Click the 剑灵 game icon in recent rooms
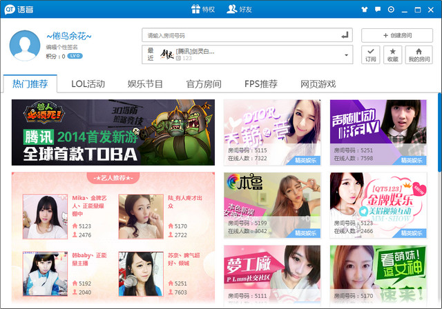This screenshot has height=309, width=442. [x=166, y=54]
